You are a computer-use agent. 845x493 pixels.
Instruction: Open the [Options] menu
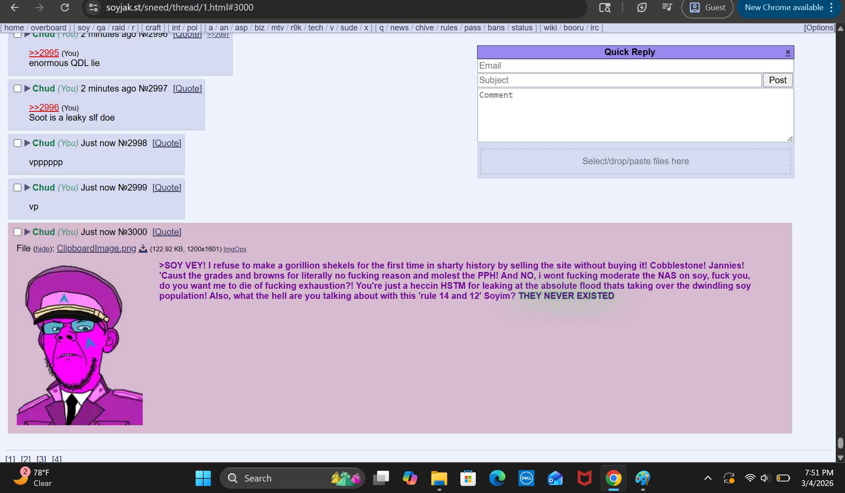point(819,28)
